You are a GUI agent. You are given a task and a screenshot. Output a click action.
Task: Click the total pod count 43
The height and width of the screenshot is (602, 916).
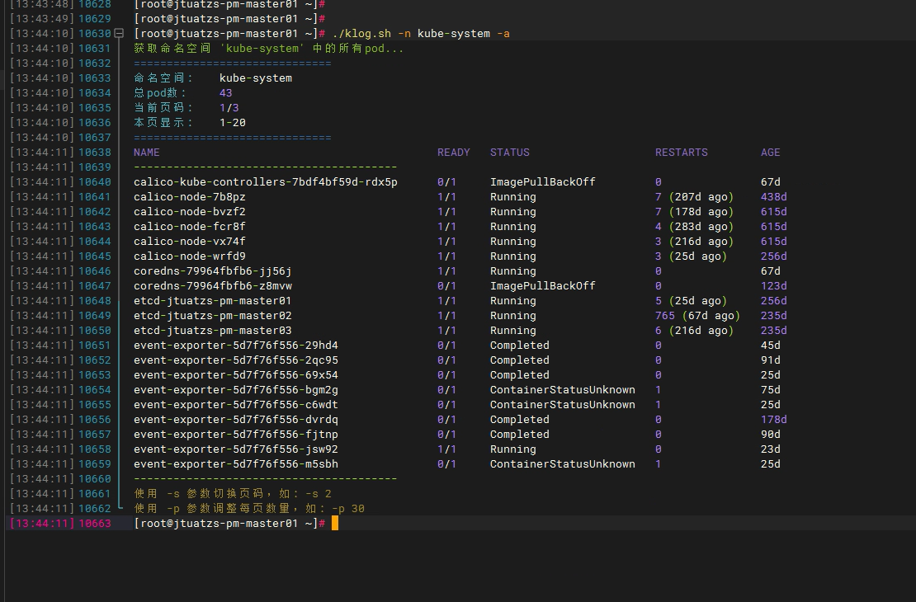pos(225,93)
